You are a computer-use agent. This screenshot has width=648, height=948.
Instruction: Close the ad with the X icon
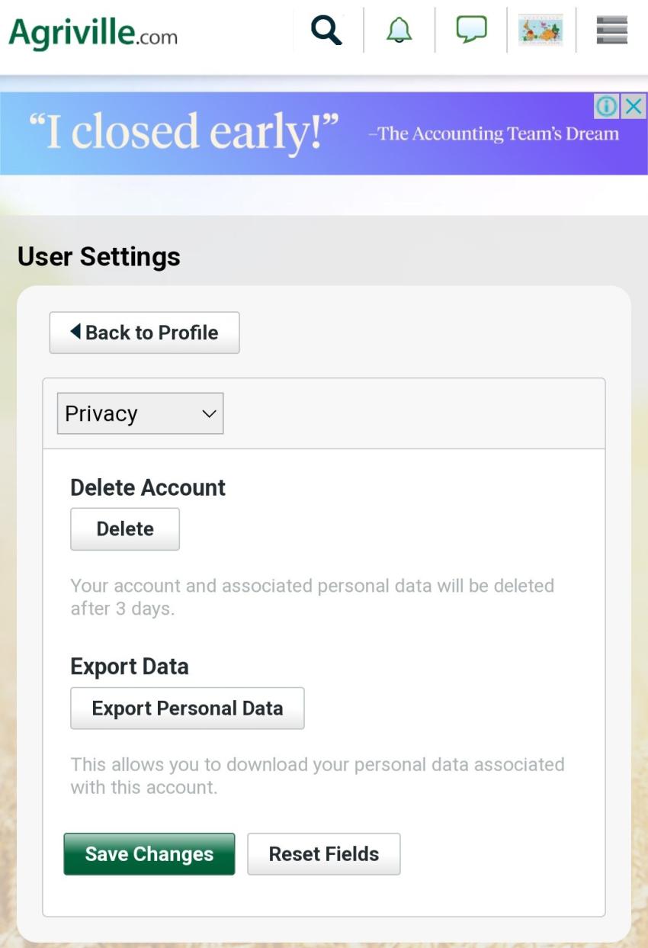pyautogui.click(x=633, y=107)
